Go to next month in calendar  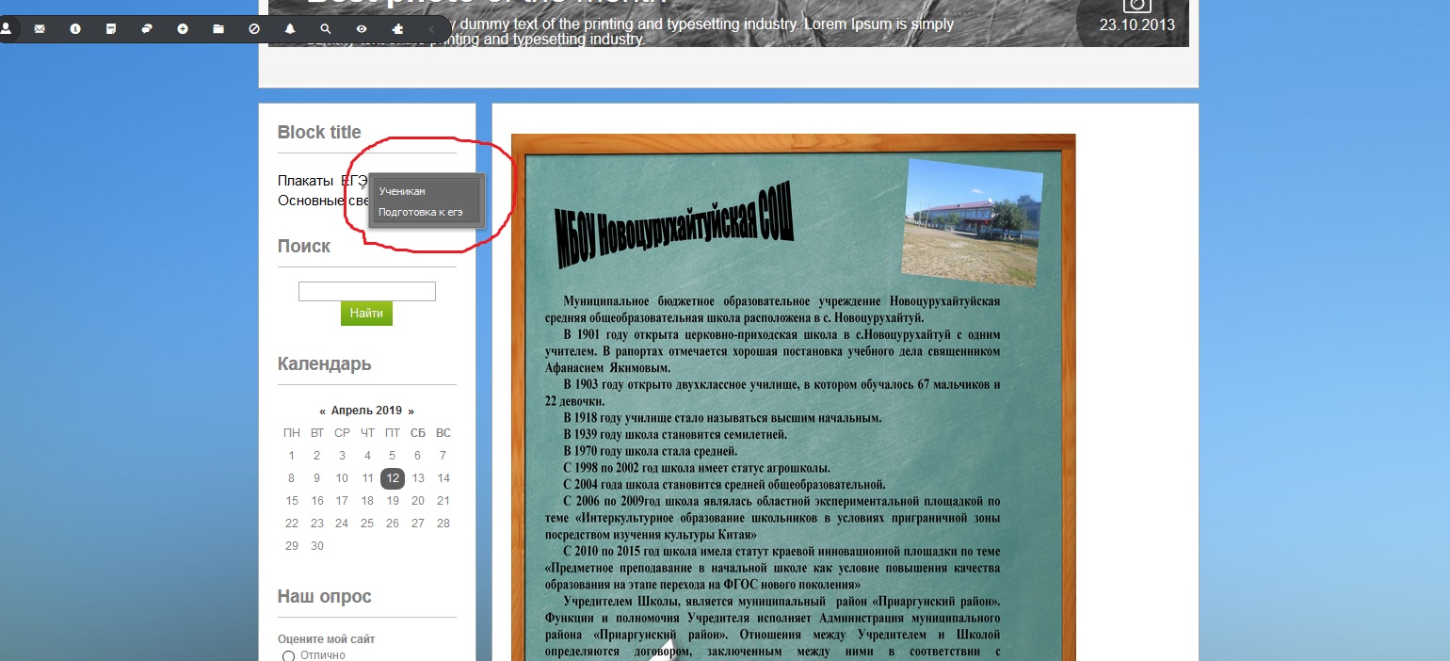411,411
